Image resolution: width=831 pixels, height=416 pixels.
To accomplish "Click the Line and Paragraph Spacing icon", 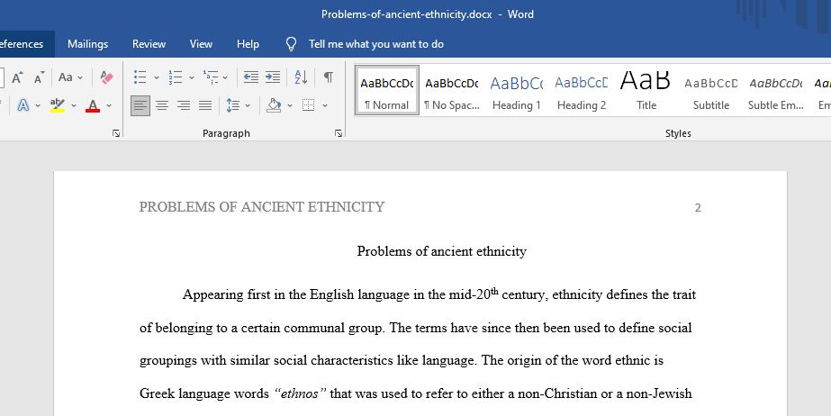I will tap(233, 105).
